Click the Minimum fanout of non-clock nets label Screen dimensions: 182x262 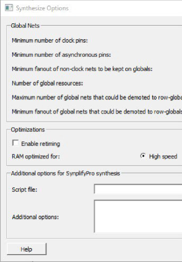(x=82, y=69)
